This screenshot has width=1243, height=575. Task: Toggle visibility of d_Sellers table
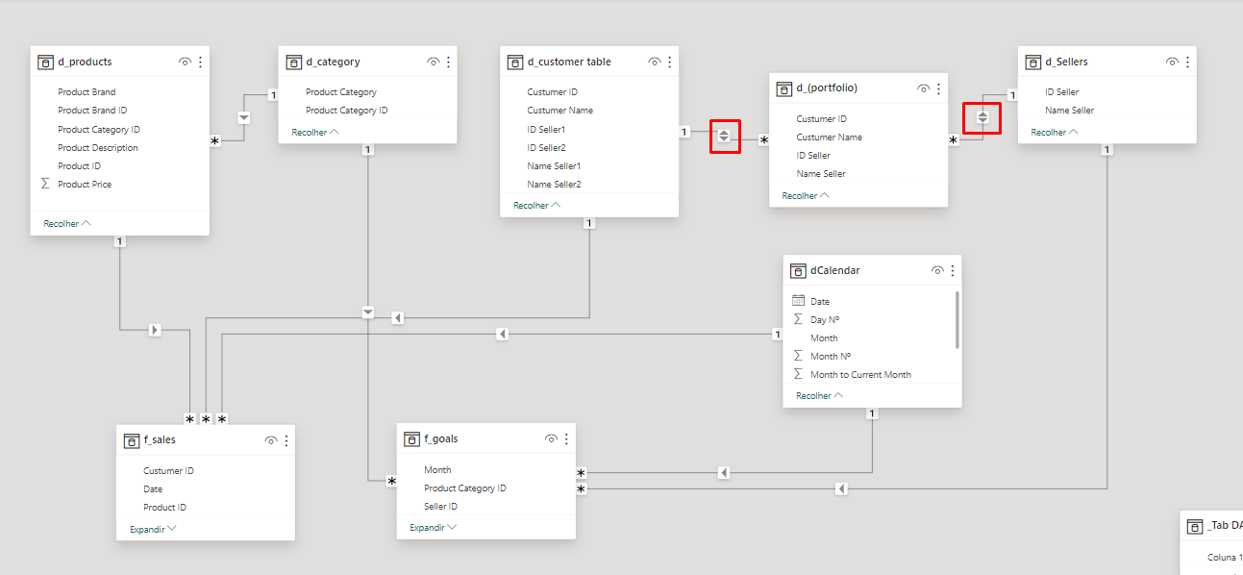click(1173, 62)
